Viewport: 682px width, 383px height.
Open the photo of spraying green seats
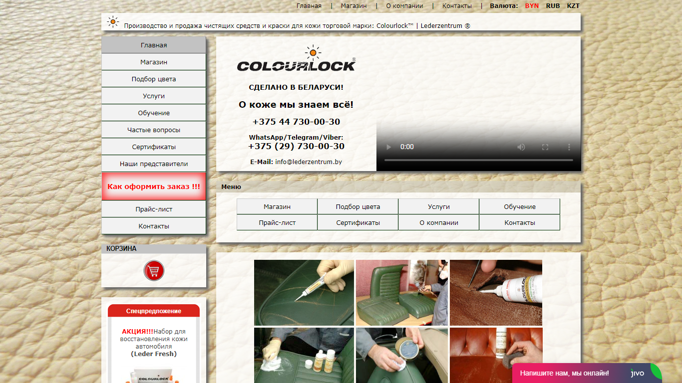402,293
